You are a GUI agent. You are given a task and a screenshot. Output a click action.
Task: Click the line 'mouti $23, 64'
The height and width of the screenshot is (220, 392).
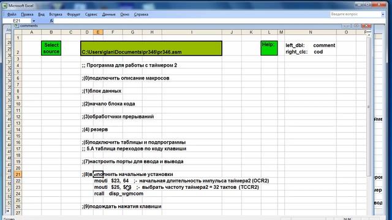click(111, 181)
